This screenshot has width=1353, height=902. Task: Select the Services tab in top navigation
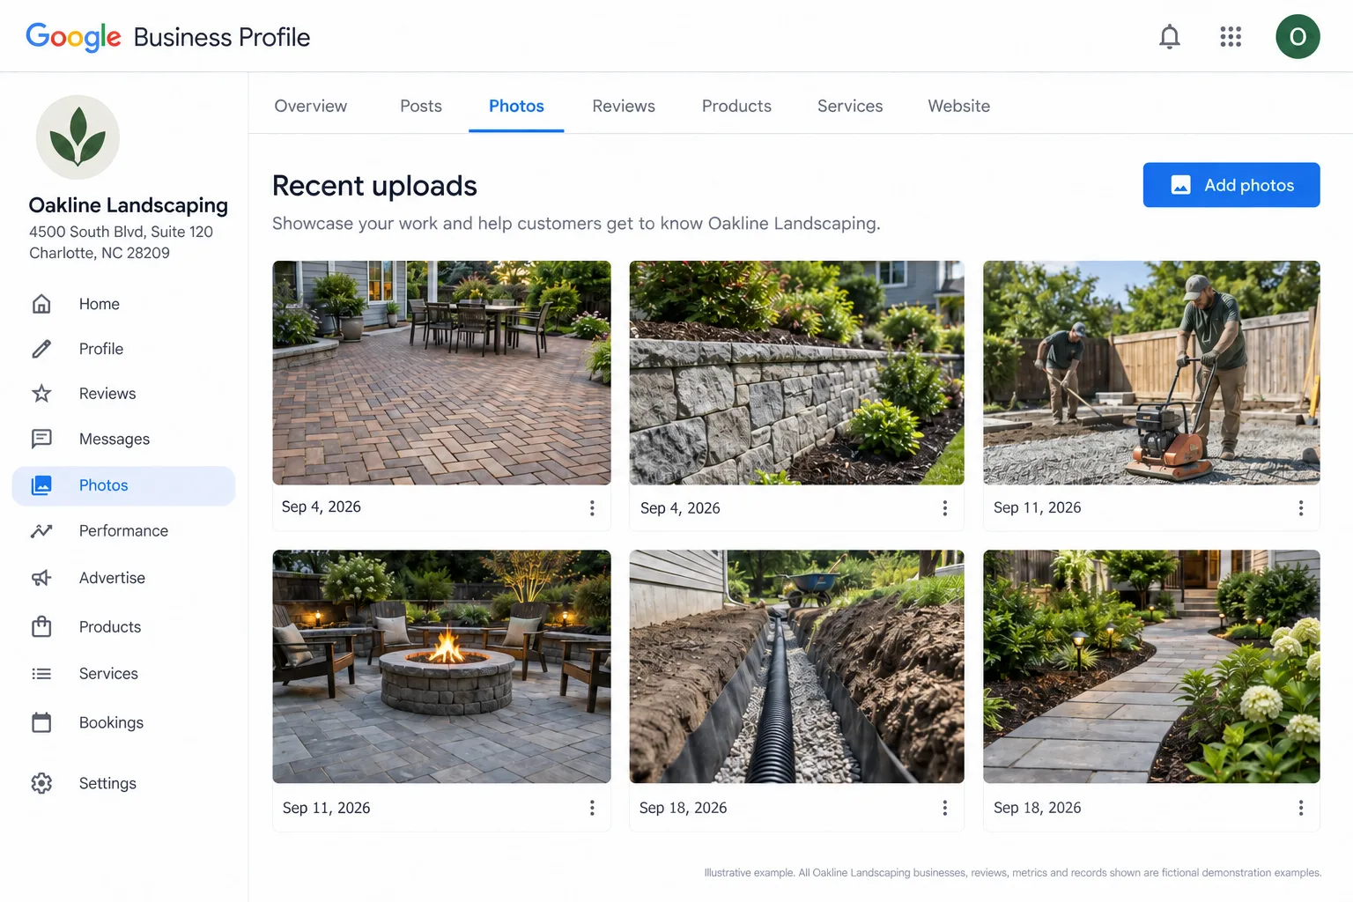tap(850, 106)
